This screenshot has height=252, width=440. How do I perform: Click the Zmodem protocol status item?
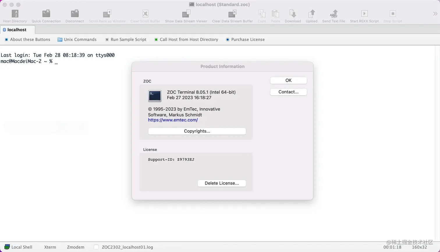point(76,247)
